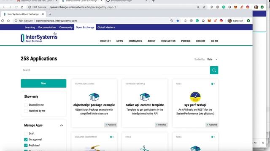Click the 258 Applications heading
The width and height of the screenshot is (270, 151).
click(39, 59)
